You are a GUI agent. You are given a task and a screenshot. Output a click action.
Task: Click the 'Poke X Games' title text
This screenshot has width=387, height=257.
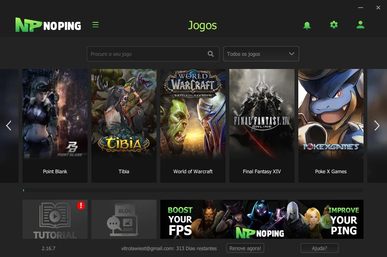(331, 172)
